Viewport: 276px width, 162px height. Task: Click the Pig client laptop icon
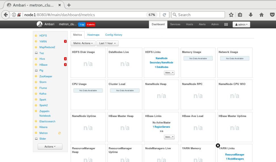pos(36,70)
